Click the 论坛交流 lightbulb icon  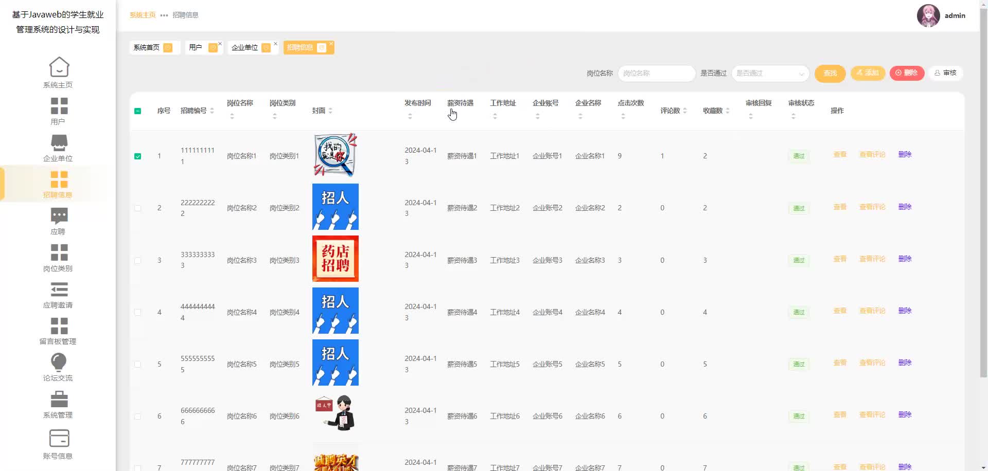pos(59,362)
